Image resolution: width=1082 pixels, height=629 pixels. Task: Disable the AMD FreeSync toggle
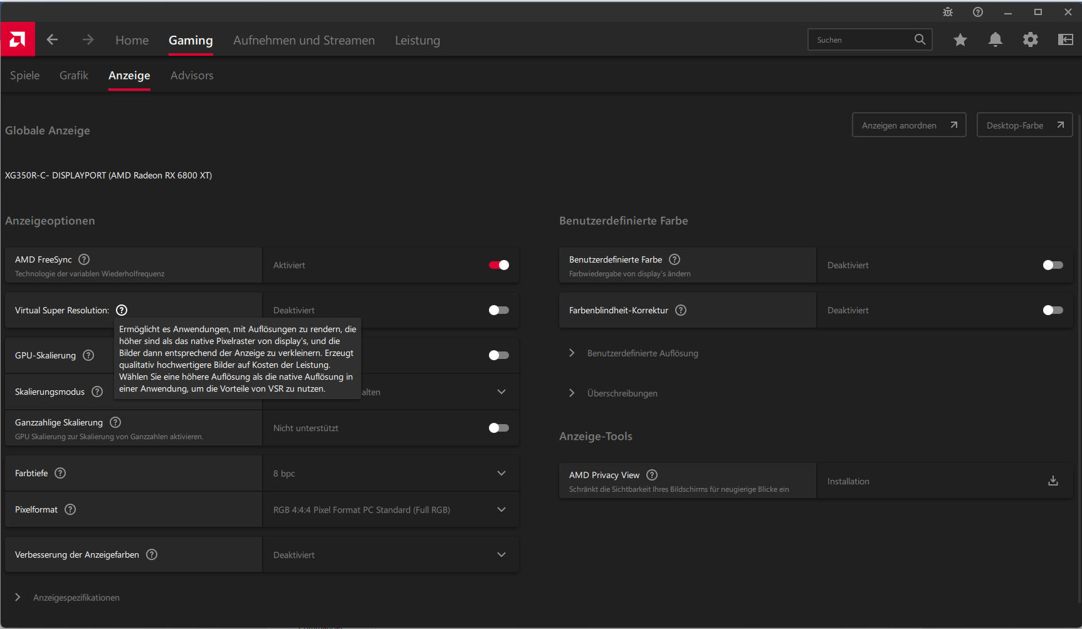click(x=499, y=265)
